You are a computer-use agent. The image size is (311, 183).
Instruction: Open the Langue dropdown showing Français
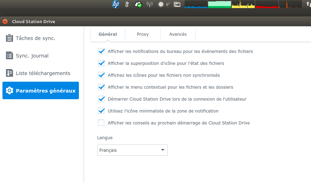click(132, 150)
